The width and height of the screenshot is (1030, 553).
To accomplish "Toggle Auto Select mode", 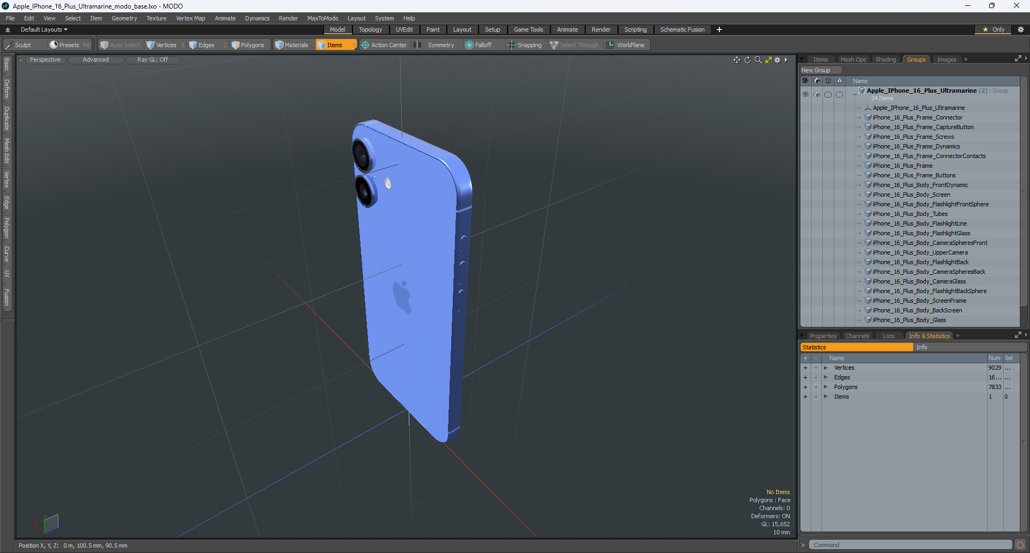I will click(120, 45).
